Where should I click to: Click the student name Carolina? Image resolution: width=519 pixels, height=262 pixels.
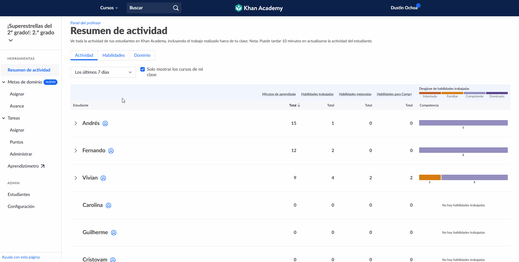tap(93, 205)
